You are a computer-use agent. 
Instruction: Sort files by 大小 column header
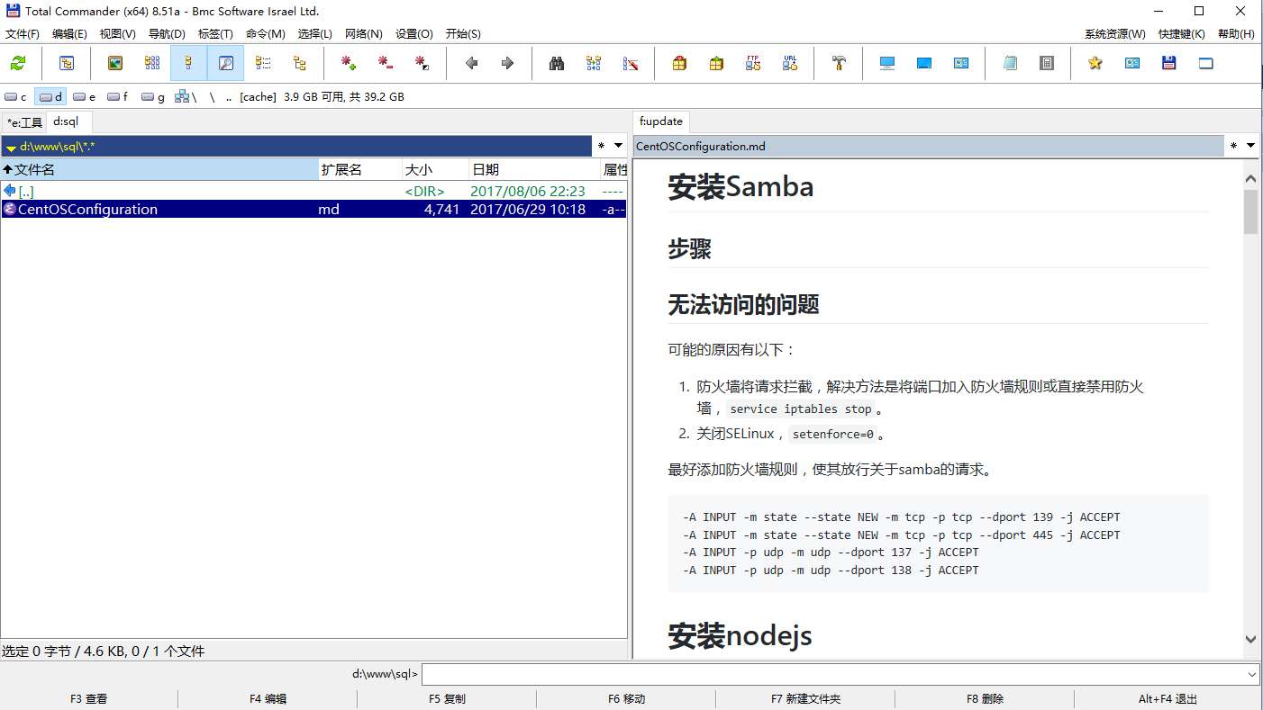pos(436,169)
